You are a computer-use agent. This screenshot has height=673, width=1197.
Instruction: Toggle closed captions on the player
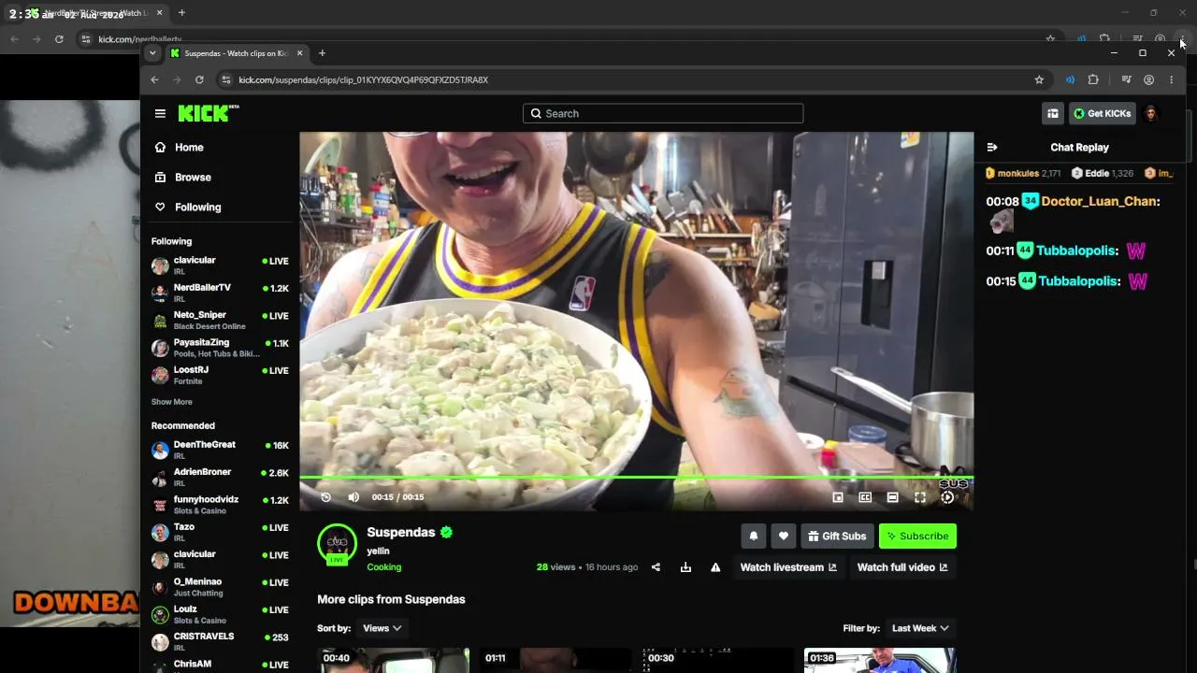[x=865, y=497]
